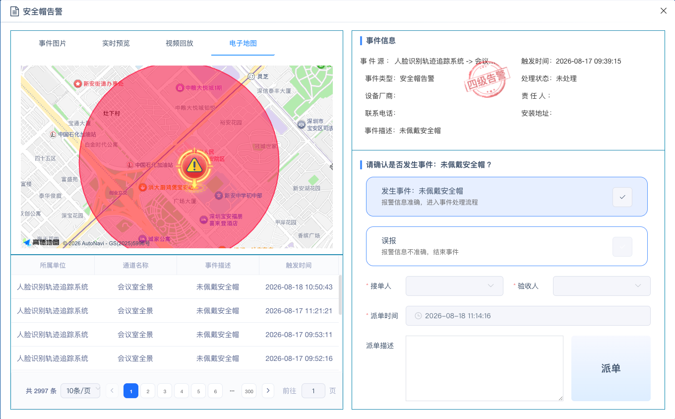The width and height of the screenshot is (675, 419).
Task: Click the 新安街道办事处 map marker
Action: point(78,83)
